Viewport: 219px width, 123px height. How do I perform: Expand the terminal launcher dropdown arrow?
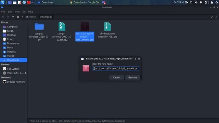tap(32, 2)
